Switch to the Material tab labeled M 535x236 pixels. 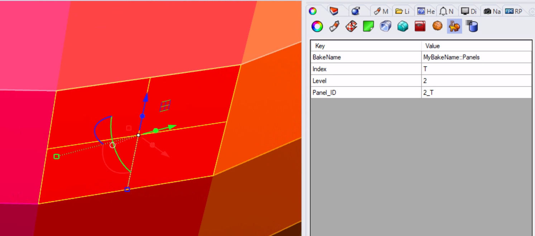coord(382,11)
